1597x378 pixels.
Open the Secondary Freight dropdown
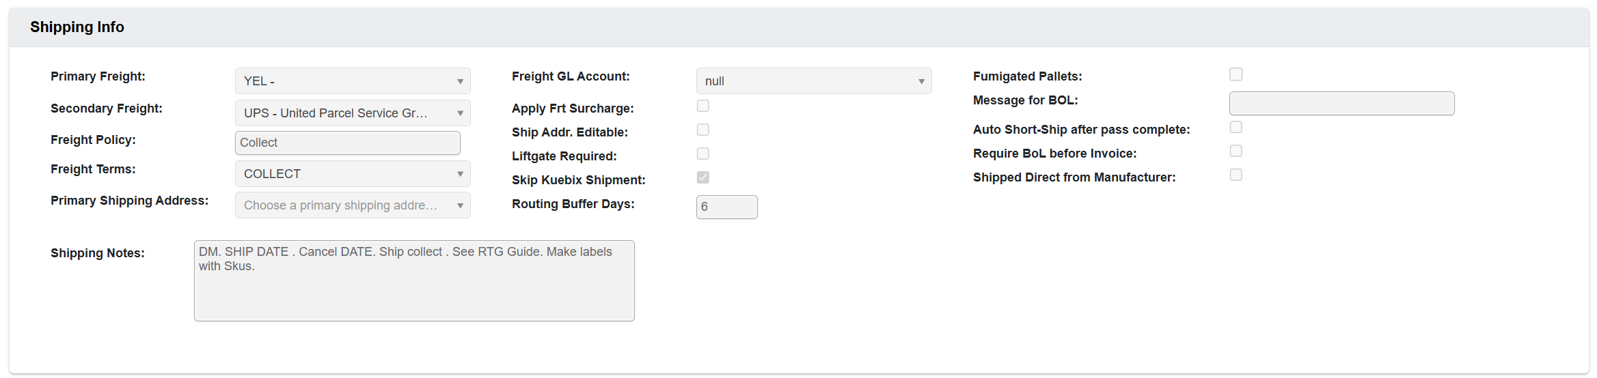click(352, 113)
